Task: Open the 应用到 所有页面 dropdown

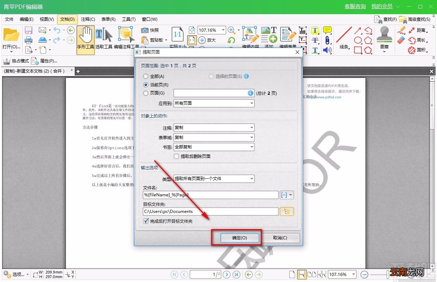Action: [x=214, y=103]
